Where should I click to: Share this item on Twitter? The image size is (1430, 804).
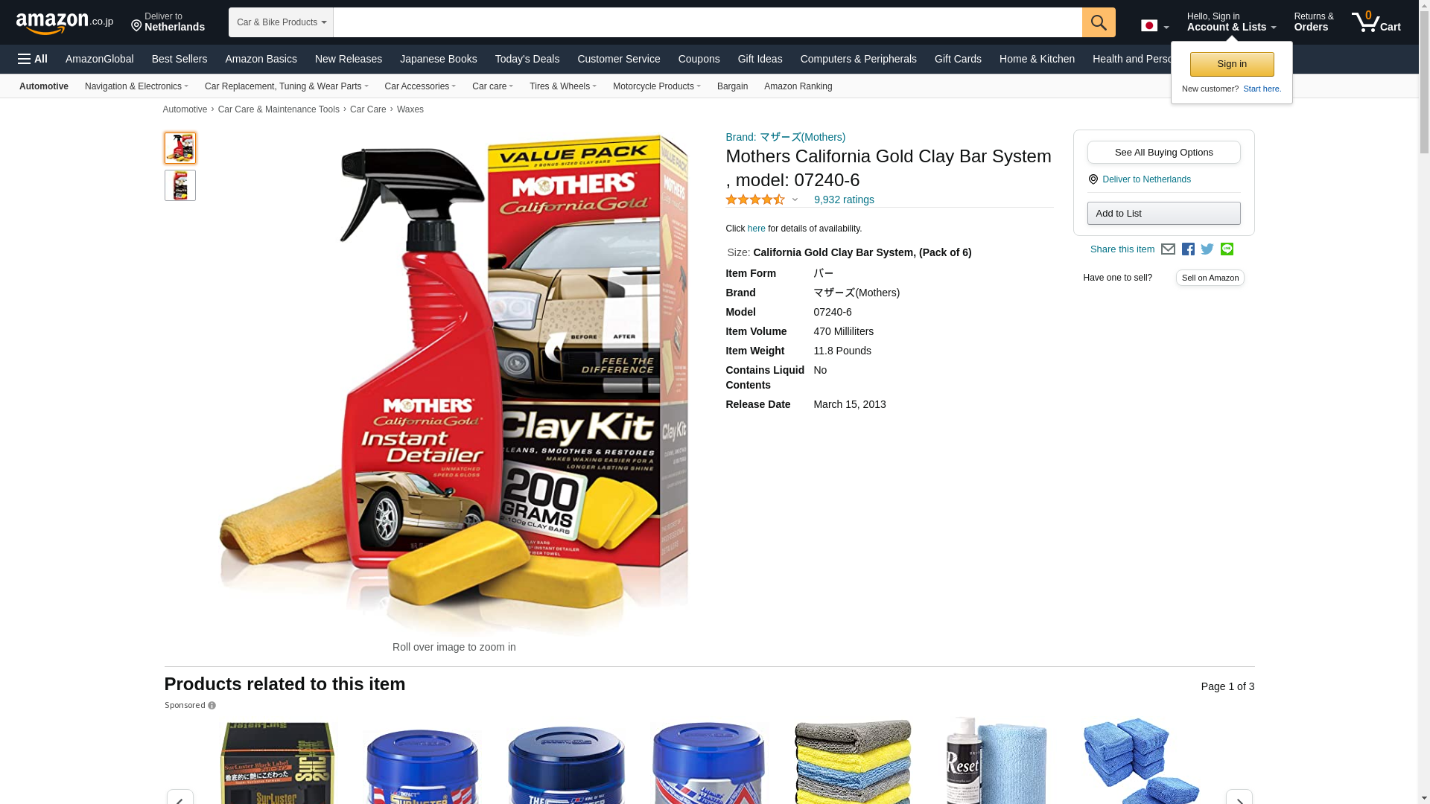point(1207,249)
